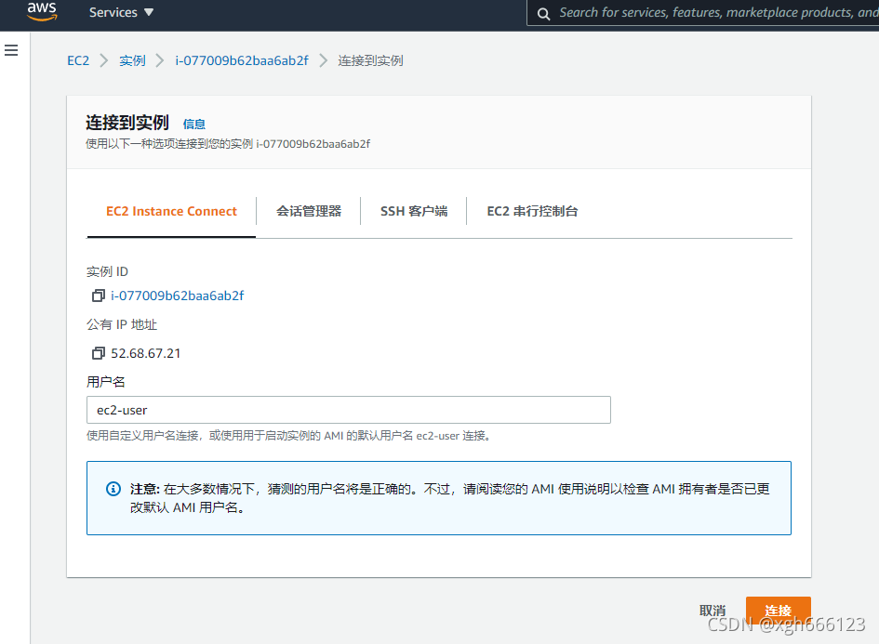The image size is (879, 644).
Task: Copy the public IP address icon
Action: click(x=98, y=353)
